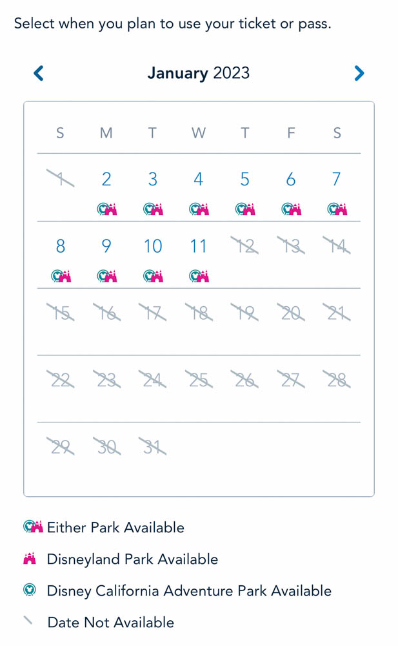The height and width of the screenshot is (646, 398).
Task: Click park availability icon under January 2
Action: 106,209
